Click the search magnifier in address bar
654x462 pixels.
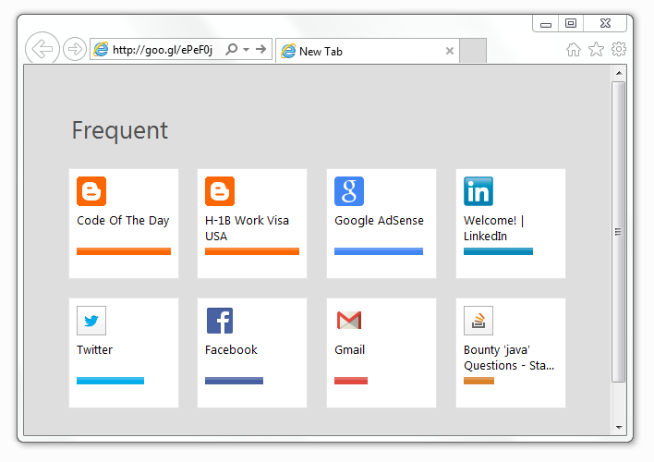pyautogui.click(x=232, y=49)
